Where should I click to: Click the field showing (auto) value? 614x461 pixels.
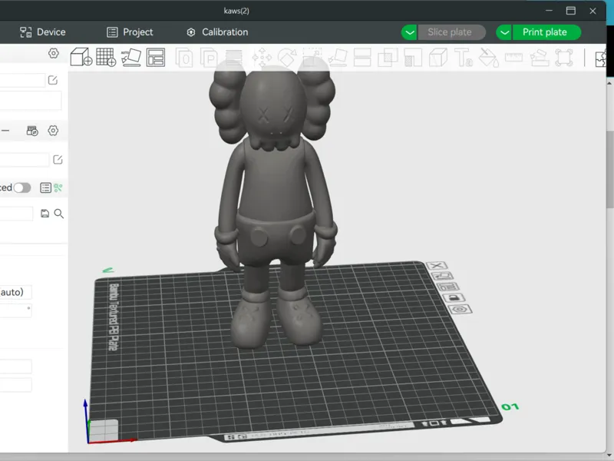tap(15, 292)
